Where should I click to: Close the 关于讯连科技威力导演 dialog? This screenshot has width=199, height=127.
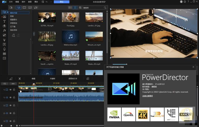pos(193,67)
